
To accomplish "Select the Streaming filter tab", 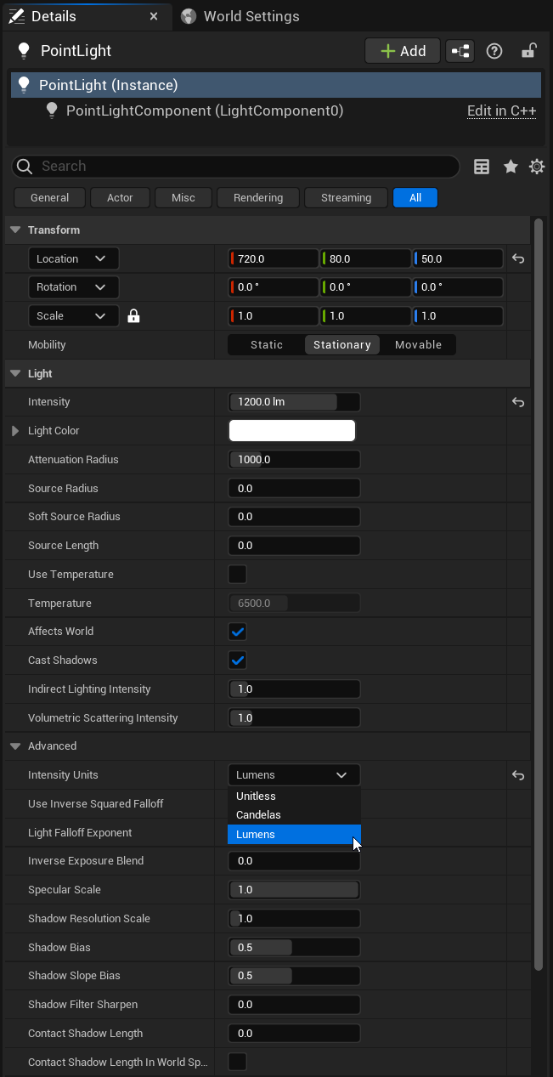I will 346,198.
